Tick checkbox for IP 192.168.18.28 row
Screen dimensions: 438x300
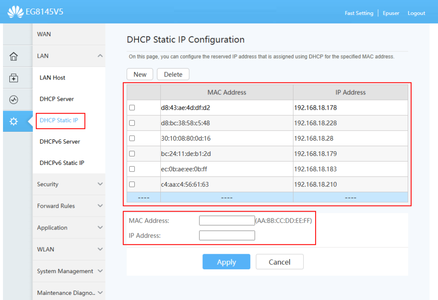[132, 138]
